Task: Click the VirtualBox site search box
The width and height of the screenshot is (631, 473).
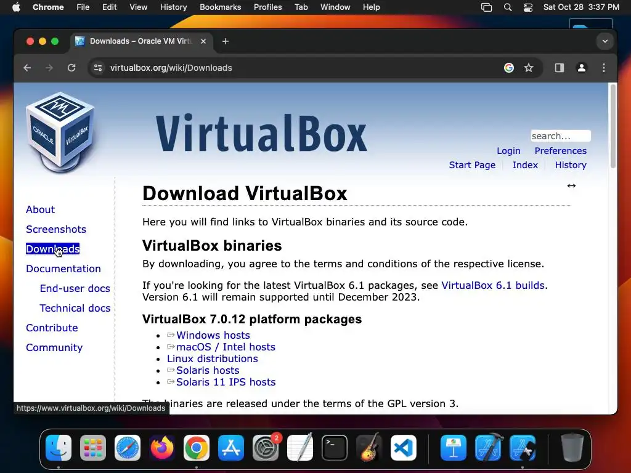Action: [x=561, y=136]
